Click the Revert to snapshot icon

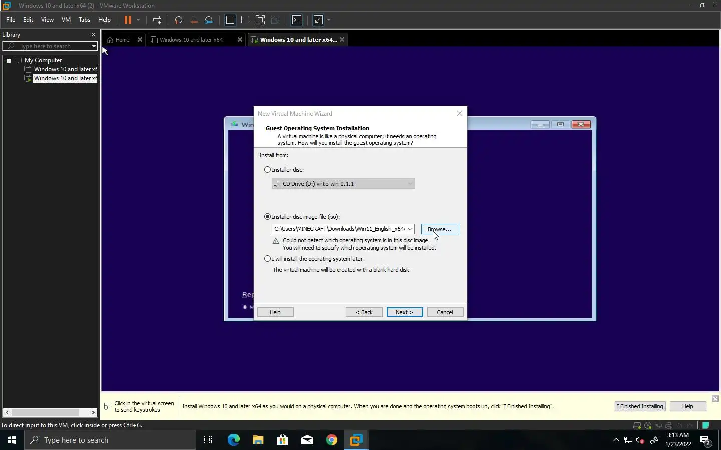click(194, 20)
